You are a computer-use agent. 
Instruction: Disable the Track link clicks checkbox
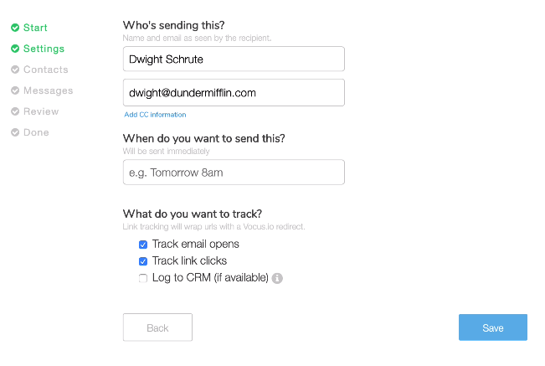pos(143,261)
